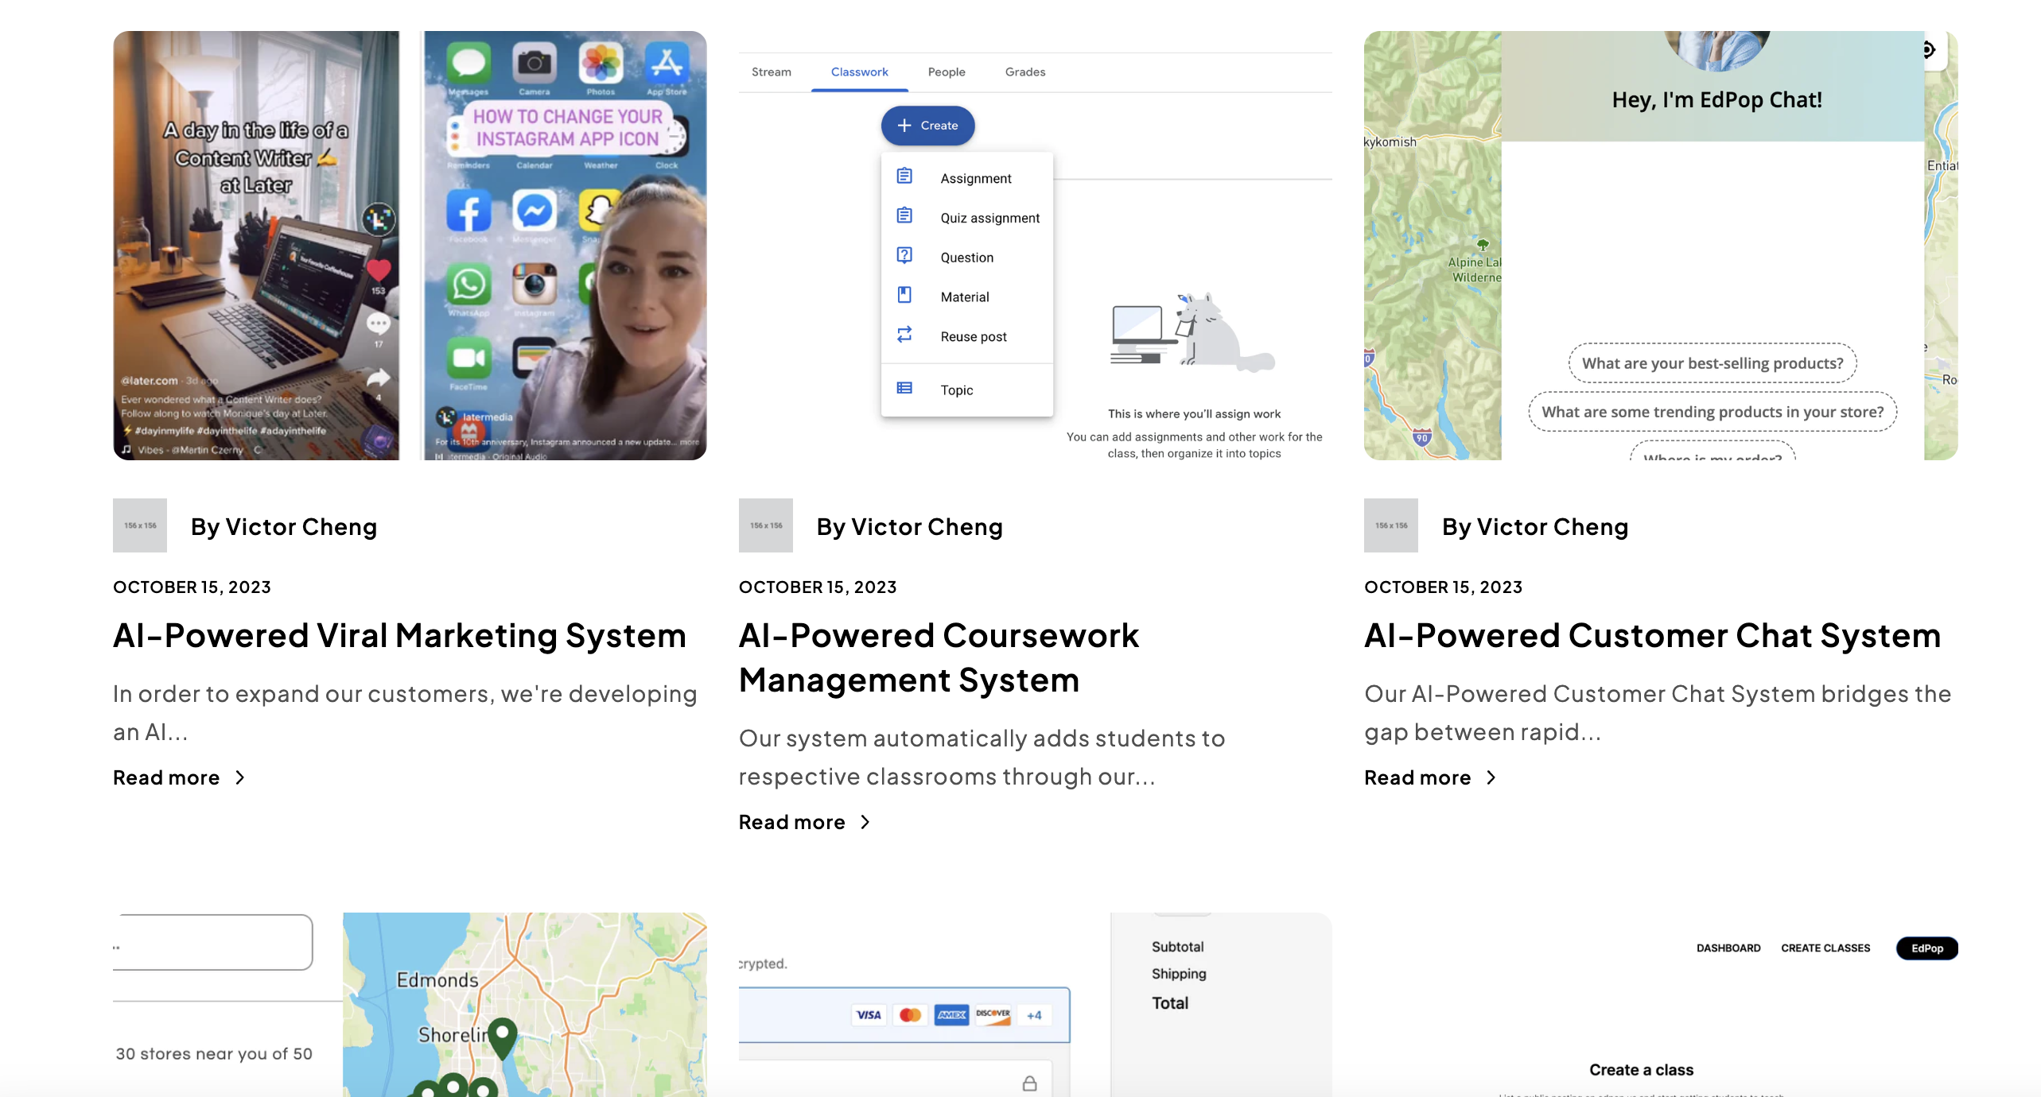Open the Create a class thumbnail
2041x1097 pixels.
click(x=1661, y=1005)
